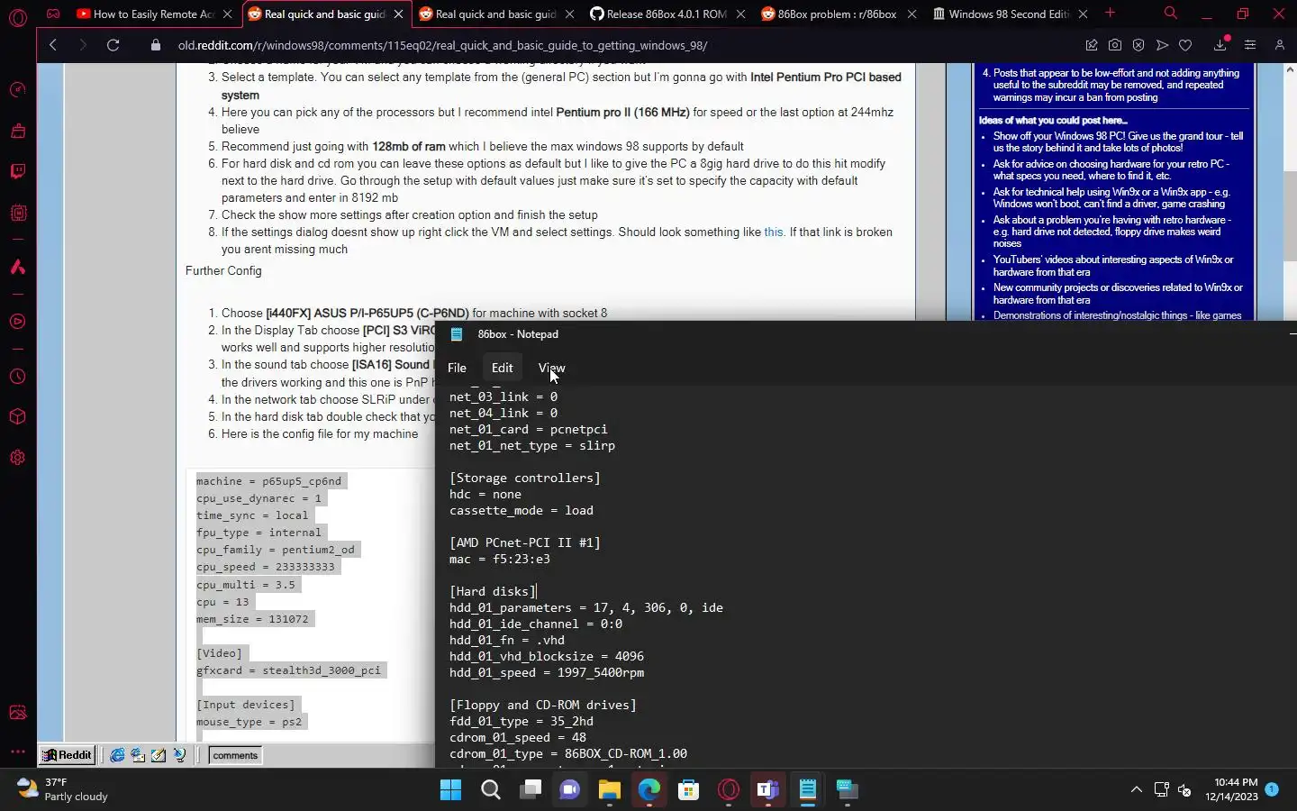Screen dimensions: 1297x811
Task: Click mem_size = 131072 in reddit config
Action: click(x=252, y=619)
